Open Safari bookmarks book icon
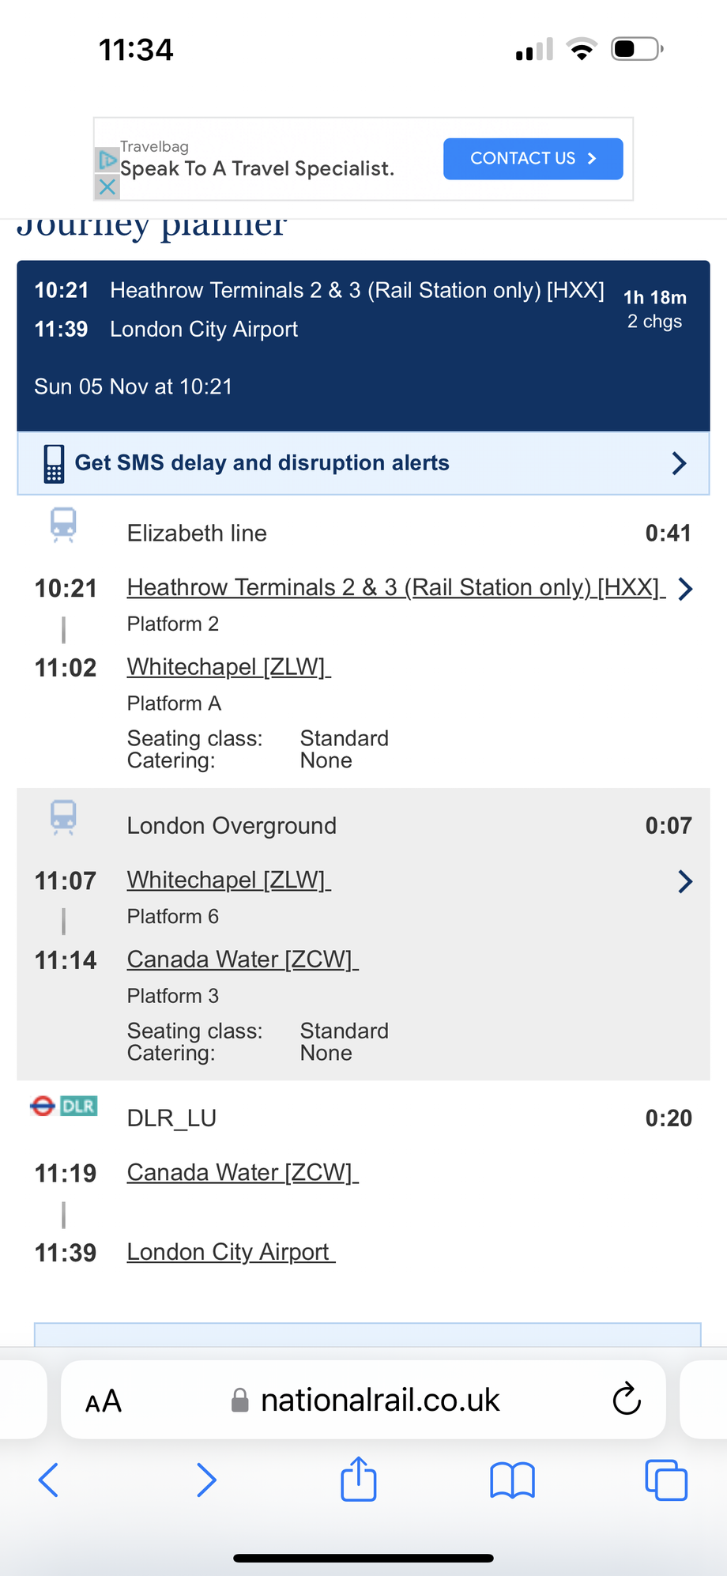Screen dimensions: 727x1576 click(x=513, y=1480)
